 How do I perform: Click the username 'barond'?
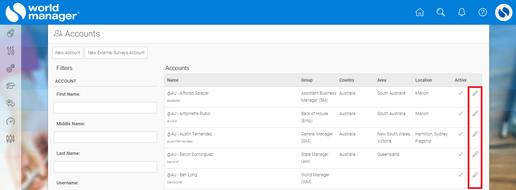(173, 162)
